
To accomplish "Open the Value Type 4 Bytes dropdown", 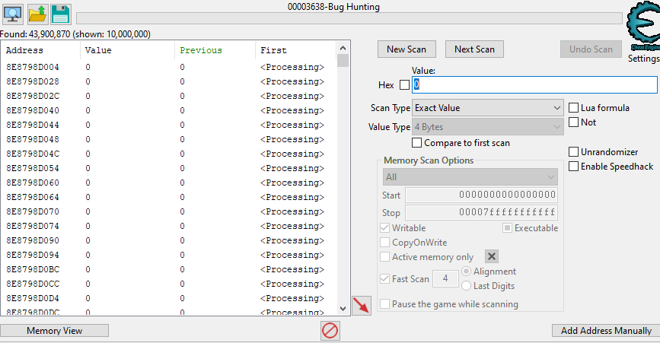I will coord(487,127).
